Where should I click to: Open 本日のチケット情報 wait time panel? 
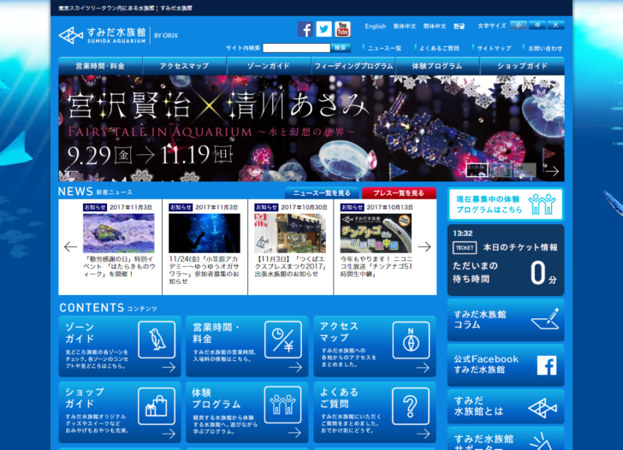(506, 260)
